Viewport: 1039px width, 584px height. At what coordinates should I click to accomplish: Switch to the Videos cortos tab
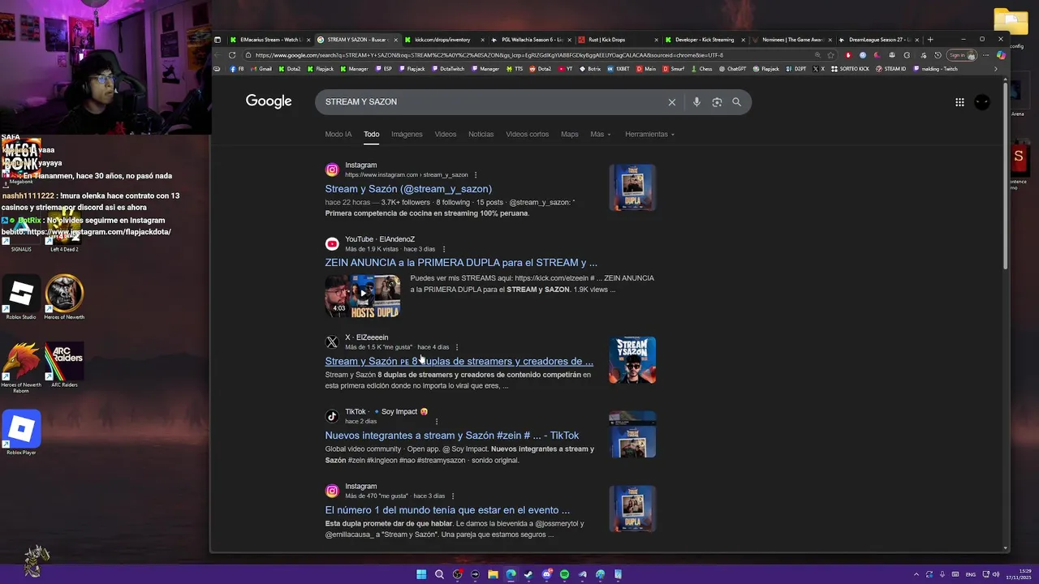pos(528,134)
